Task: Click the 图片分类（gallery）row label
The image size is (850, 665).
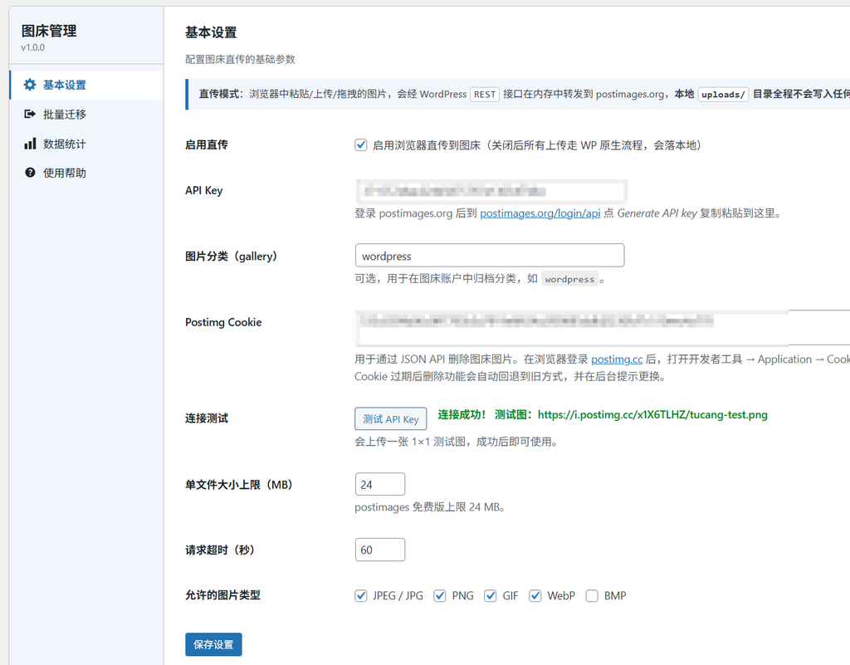Action: pyautogui.click(x=232, y=256)
